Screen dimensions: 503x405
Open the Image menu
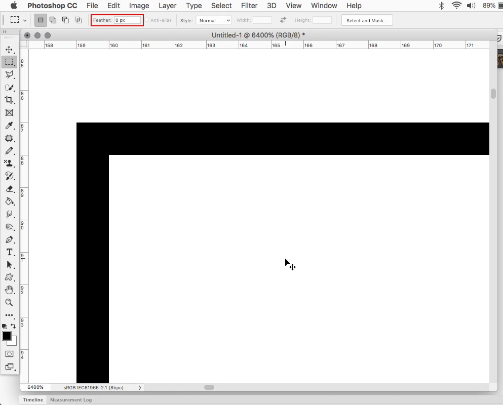pos(139,6)
